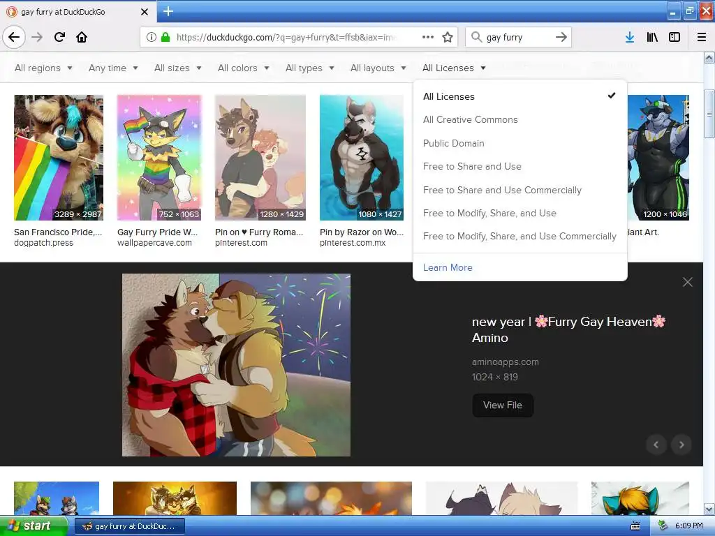Select the checked All Licenses option
The image size is (715, 536).
tap(519, 96)
